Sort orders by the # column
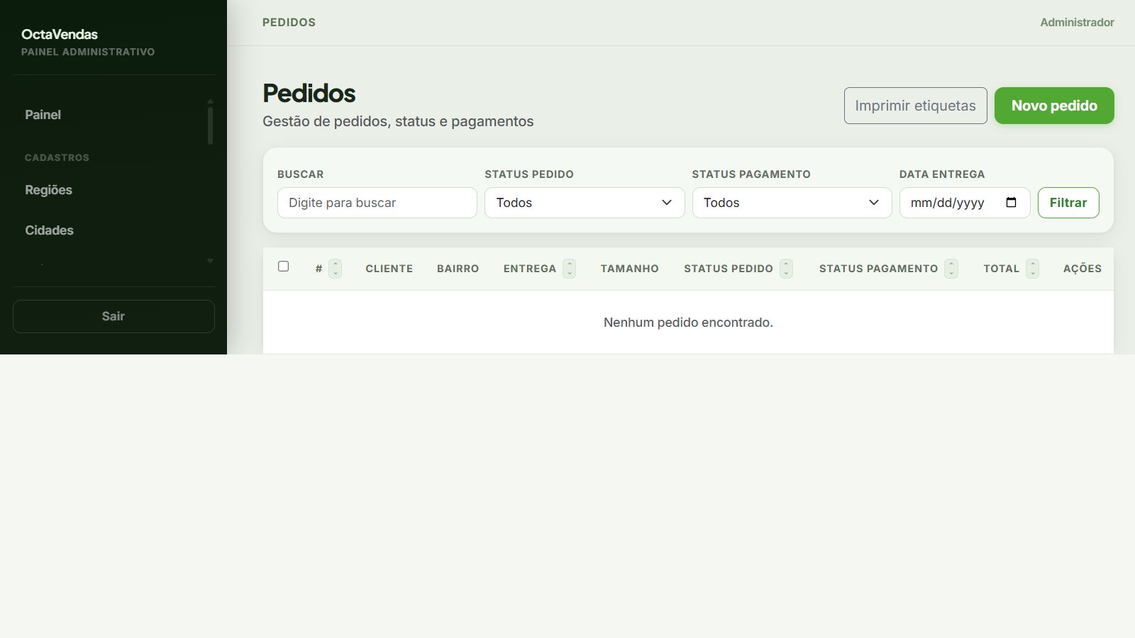1135x638 pixels. pyautogui.click(x=335, y=268)
